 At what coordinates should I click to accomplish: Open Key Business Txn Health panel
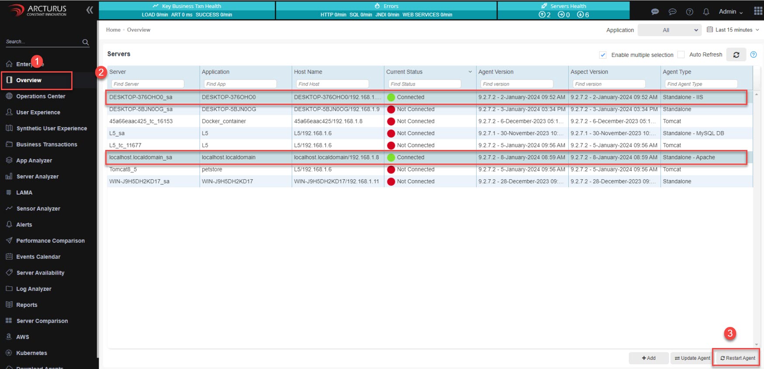187,10
